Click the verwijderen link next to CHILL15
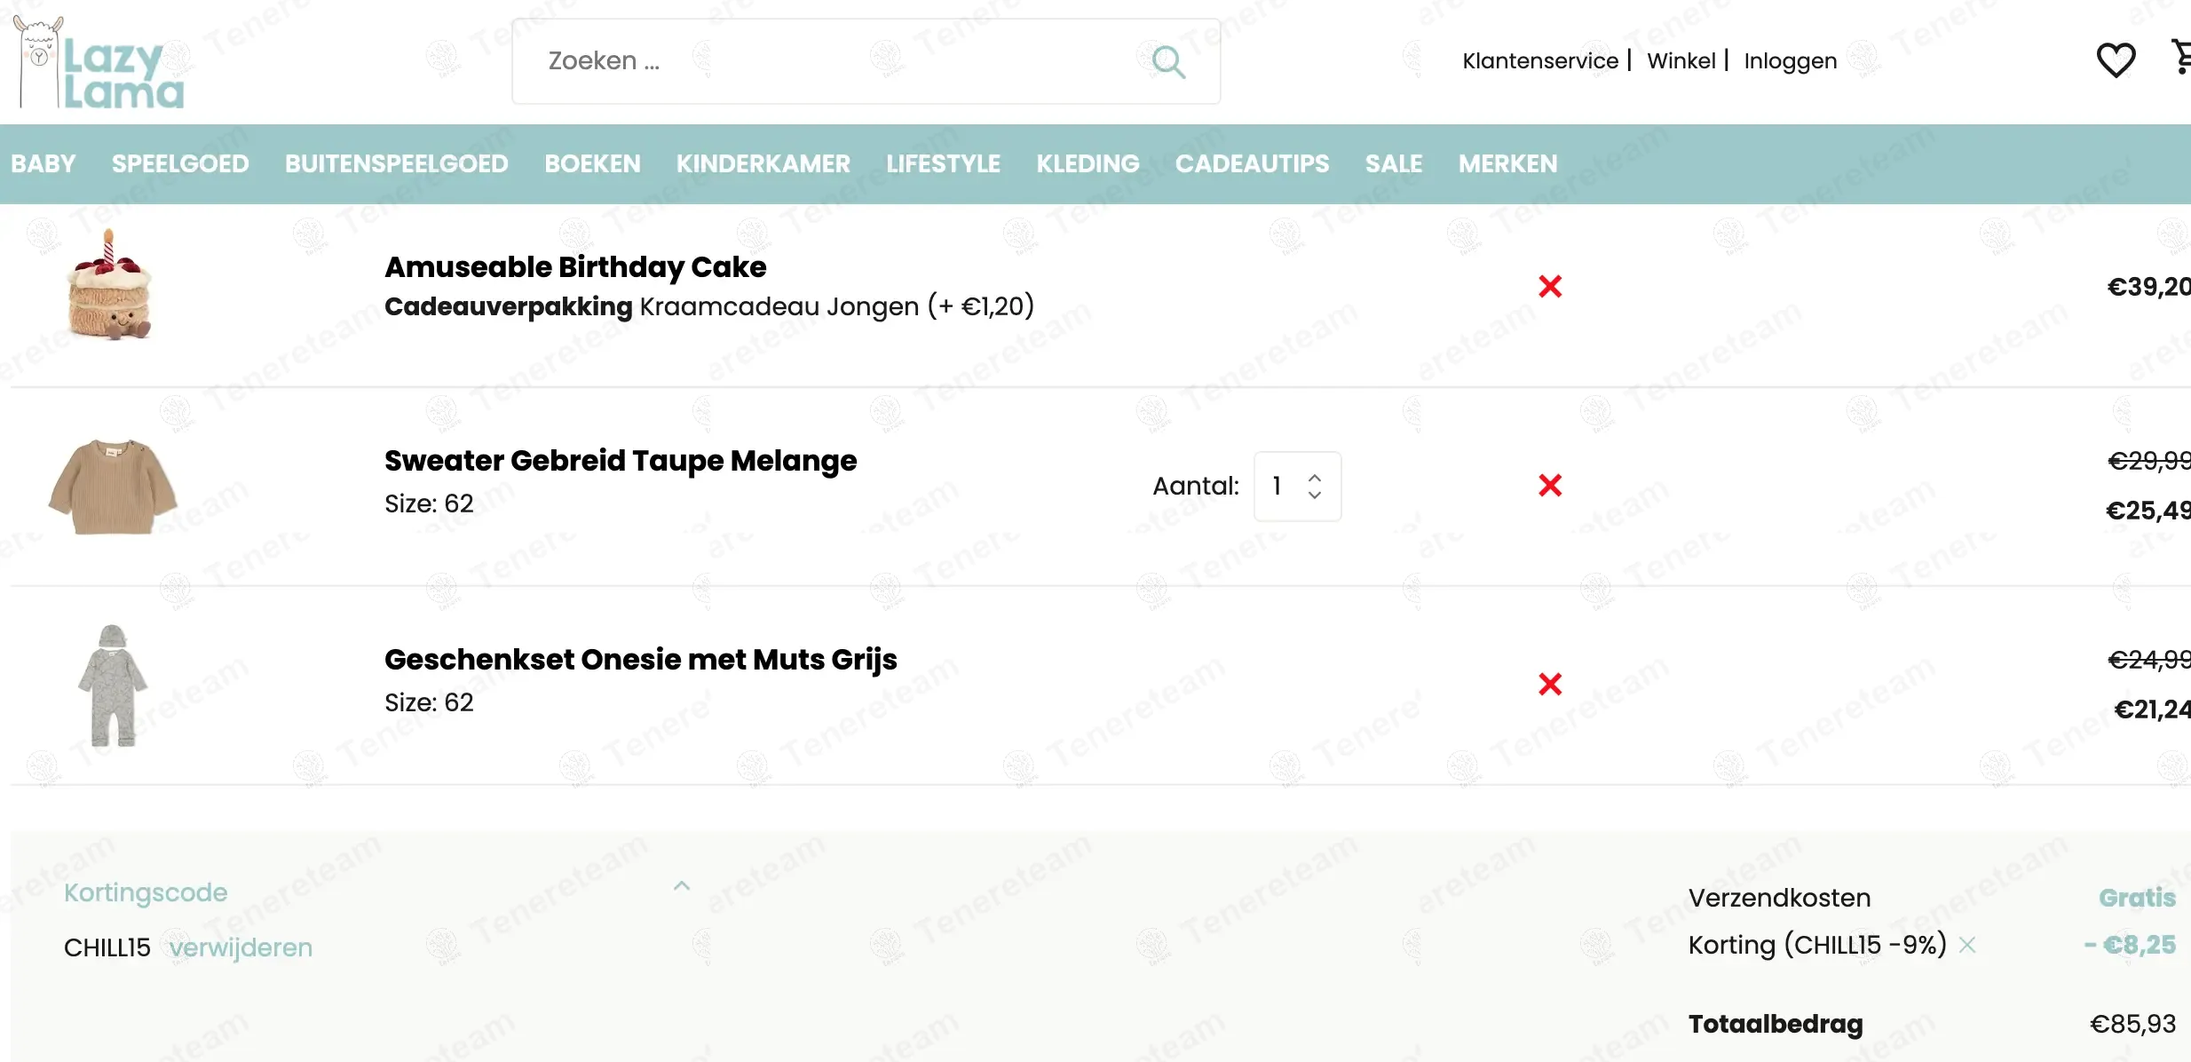The image size is (2191, 1062). point(241,947)
